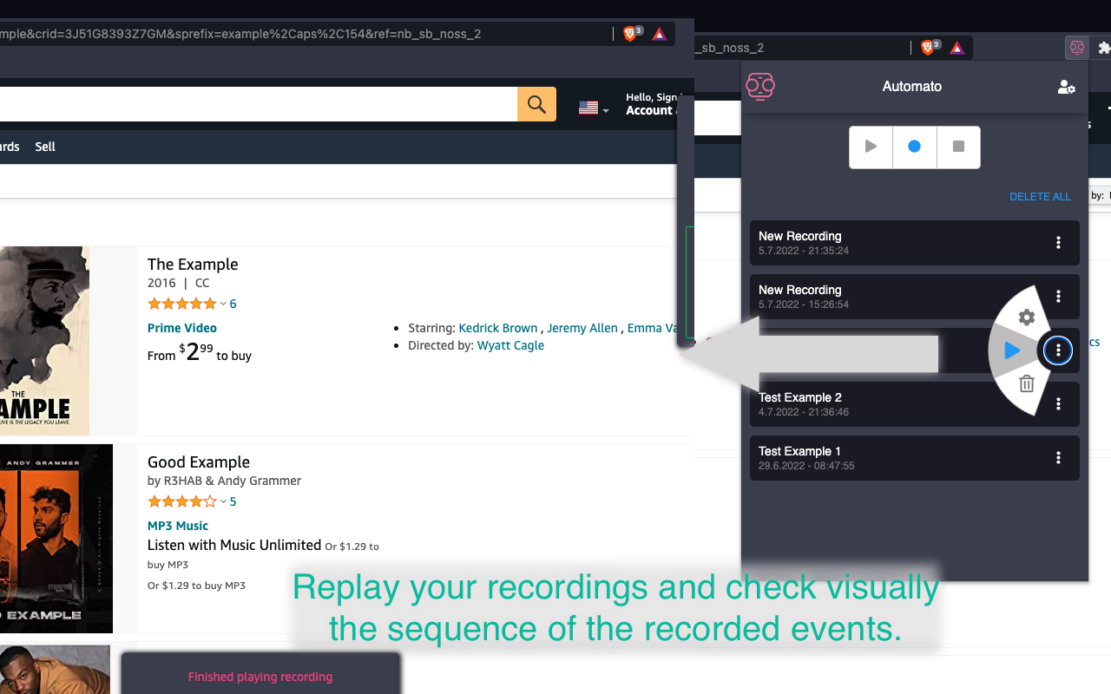
Task: Open options for first New Recording
Action: 1058,243
